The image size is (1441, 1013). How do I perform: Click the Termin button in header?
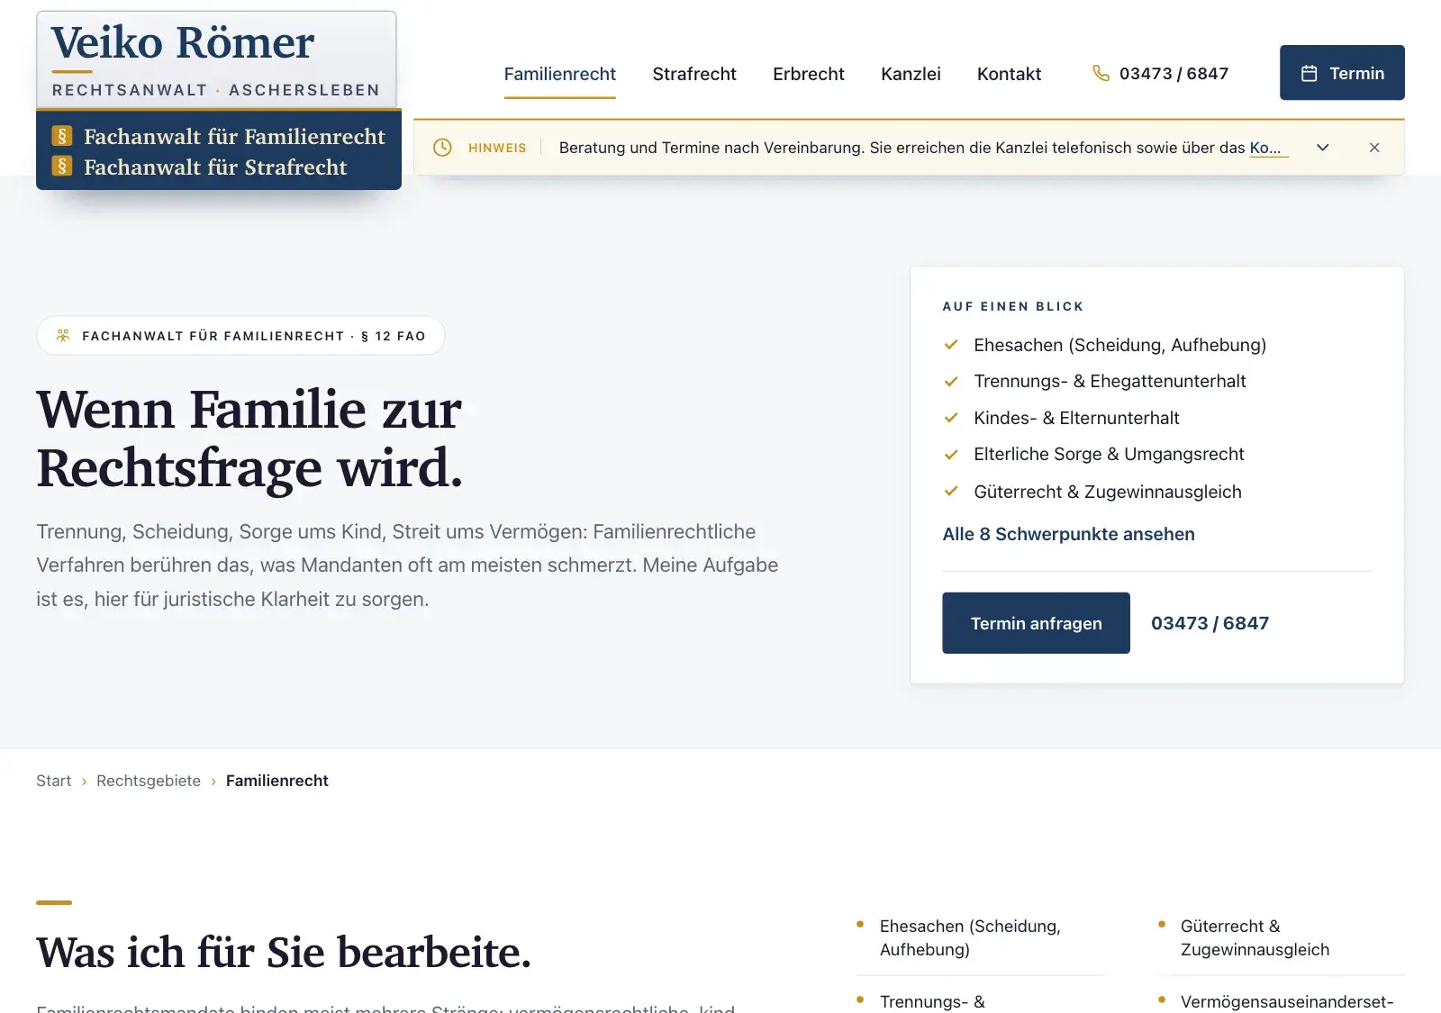click(x=1342, y=73)
